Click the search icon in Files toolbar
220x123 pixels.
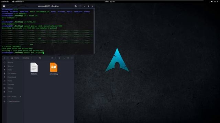(40, 58)
